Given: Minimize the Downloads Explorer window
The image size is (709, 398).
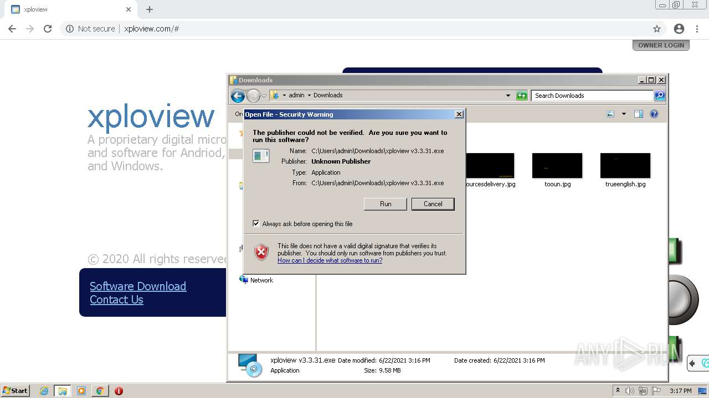Looking at the screenshot, I should [642, 80].
